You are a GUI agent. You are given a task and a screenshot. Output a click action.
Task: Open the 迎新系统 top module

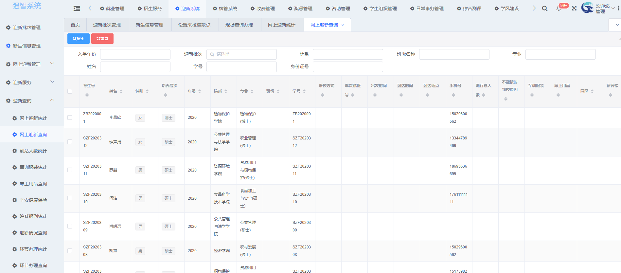pos(187,9)
